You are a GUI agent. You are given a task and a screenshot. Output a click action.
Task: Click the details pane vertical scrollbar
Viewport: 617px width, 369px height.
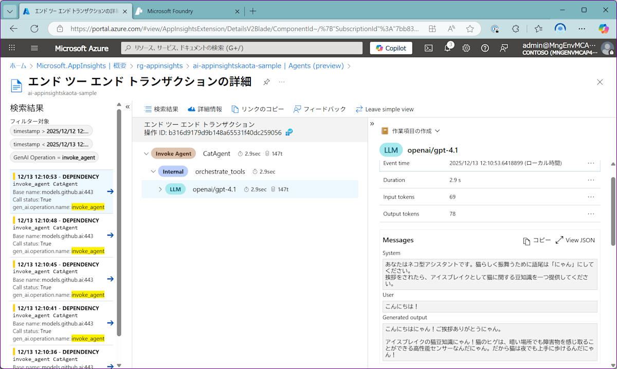(613, 211)
